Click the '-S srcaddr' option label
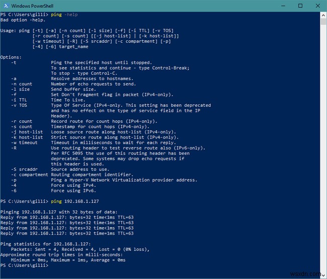The height and width of the screenshot is (279, 327). [x=24, y=169]
